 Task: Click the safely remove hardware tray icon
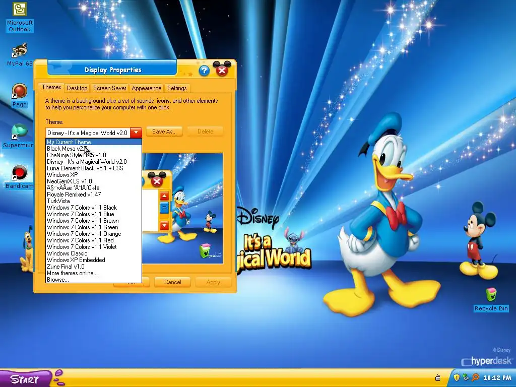[465, 377]
